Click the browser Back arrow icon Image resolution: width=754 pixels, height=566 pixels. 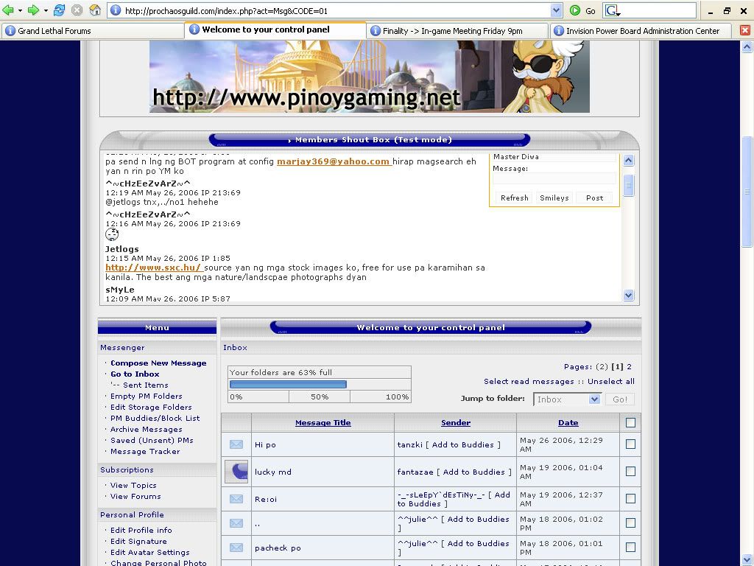[x=9, y=10]
